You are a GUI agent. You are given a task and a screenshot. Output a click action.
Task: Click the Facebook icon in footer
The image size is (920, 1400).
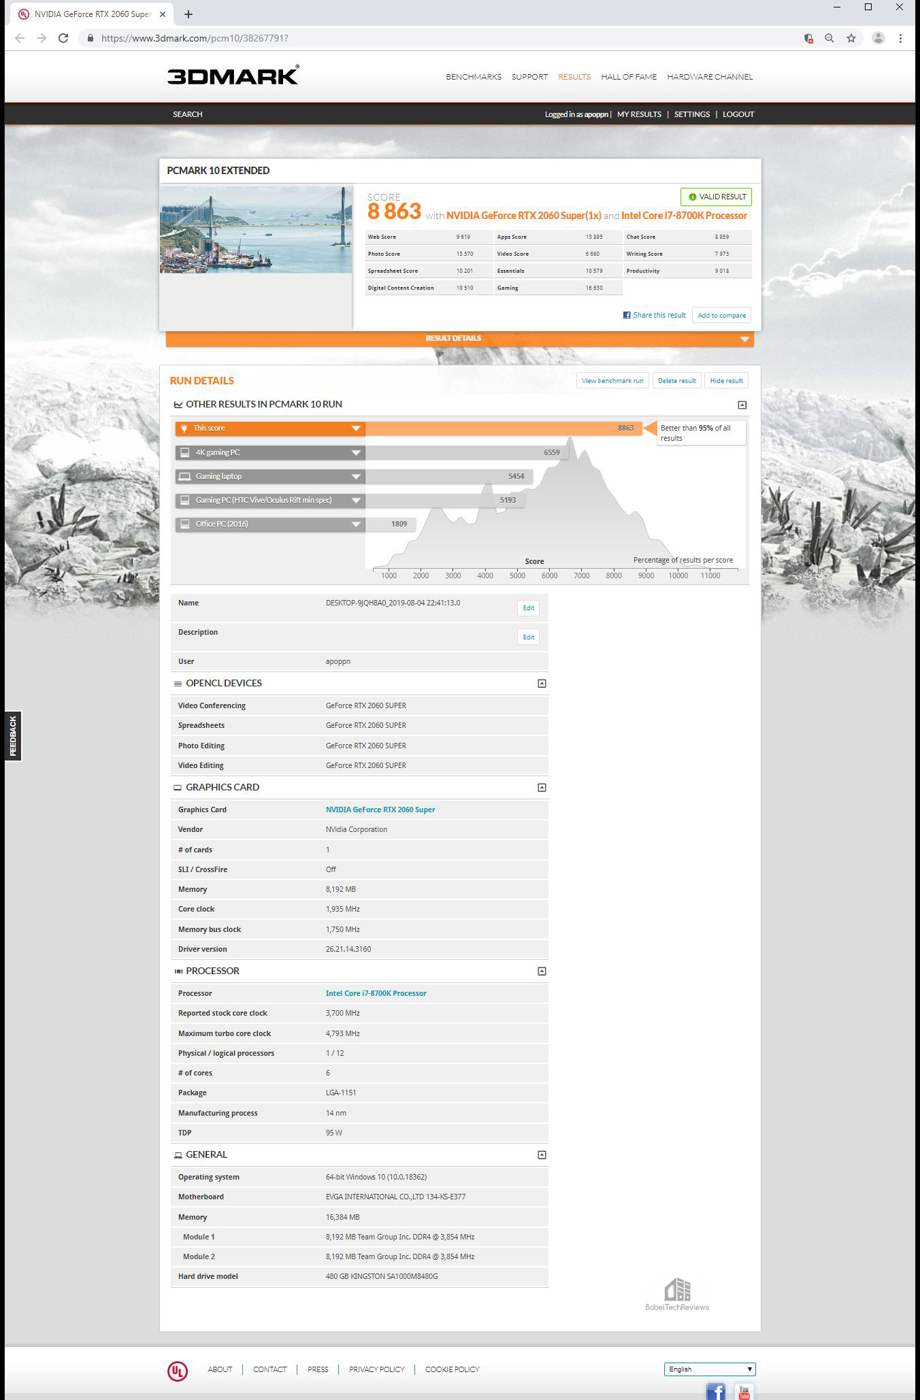click(715, 1390)
